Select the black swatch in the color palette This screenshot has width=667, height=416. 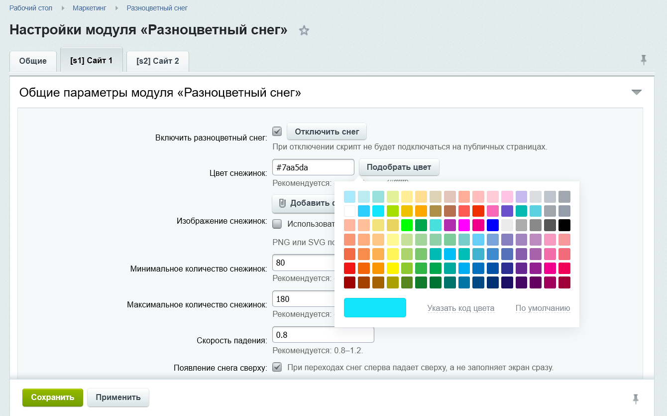pos(564,225)
